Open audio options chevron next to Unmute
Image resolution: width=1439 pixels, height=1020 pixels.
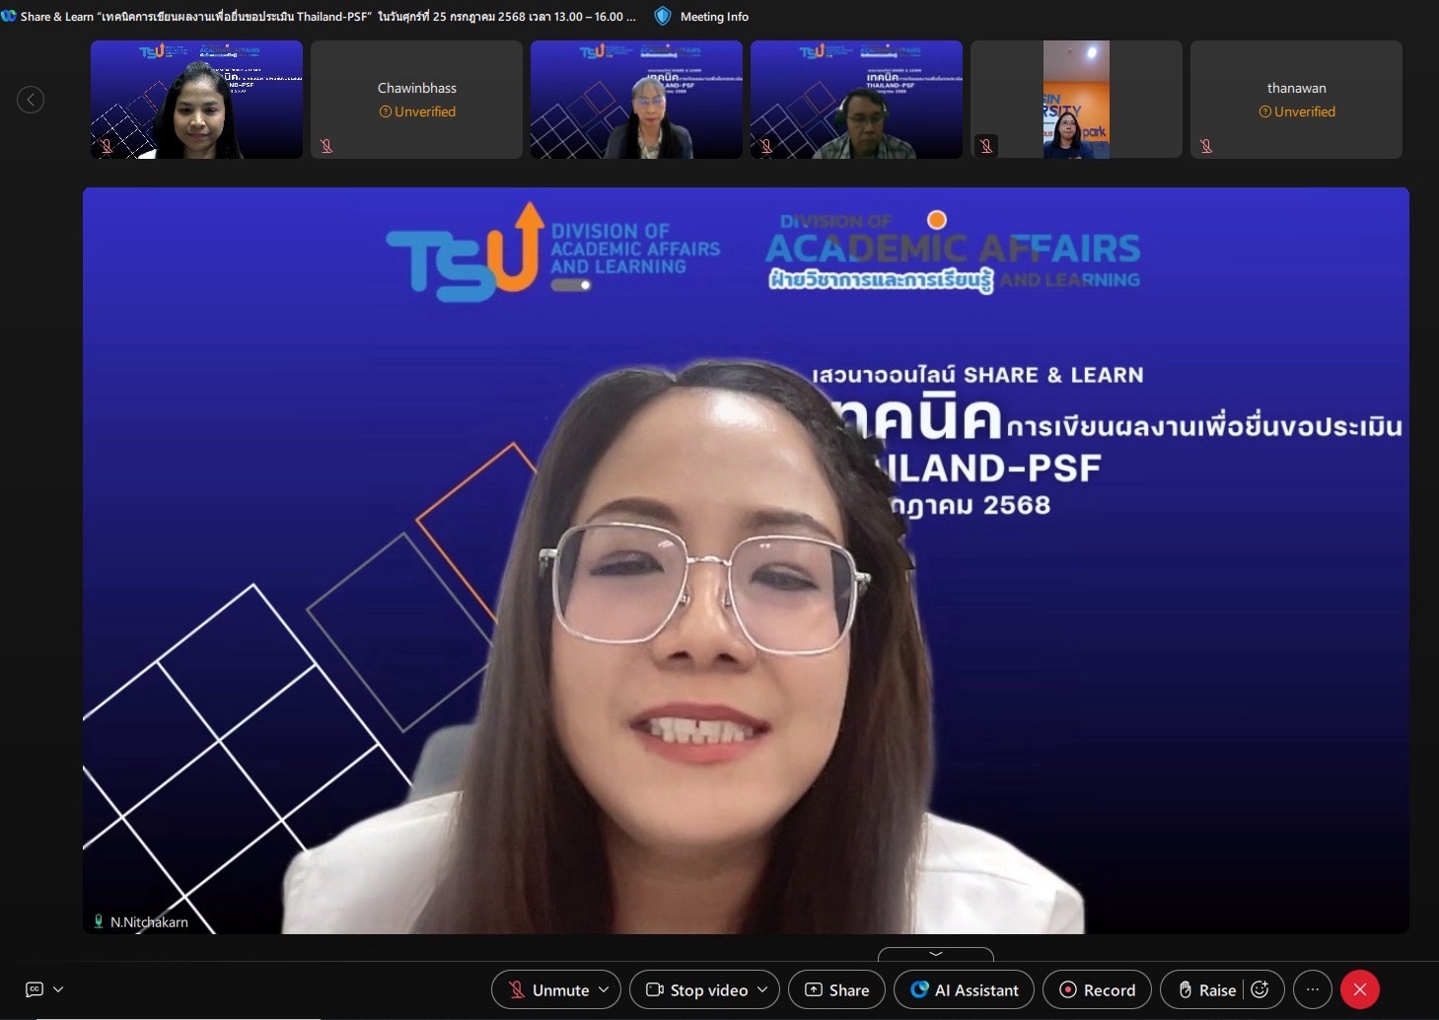(x=605, y=989)
